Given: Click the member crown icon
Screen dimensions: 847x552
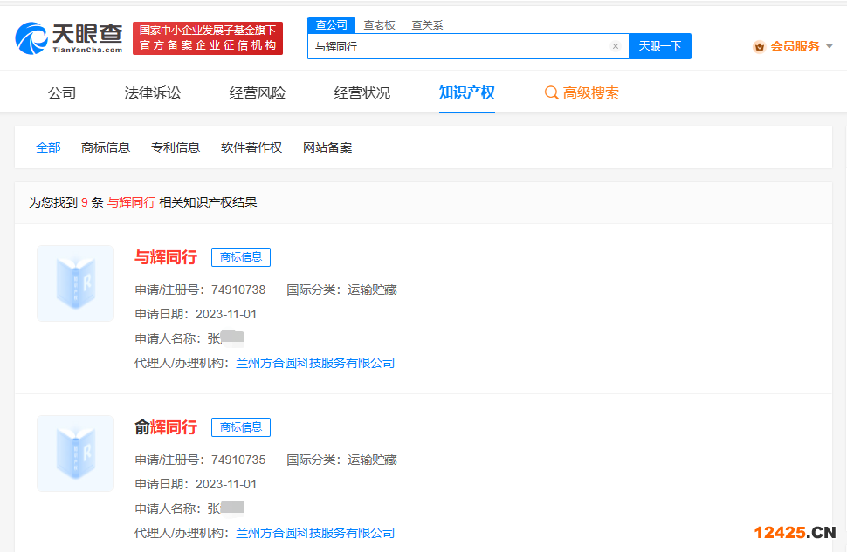Looking at the screenshot, I should (760, 47).
